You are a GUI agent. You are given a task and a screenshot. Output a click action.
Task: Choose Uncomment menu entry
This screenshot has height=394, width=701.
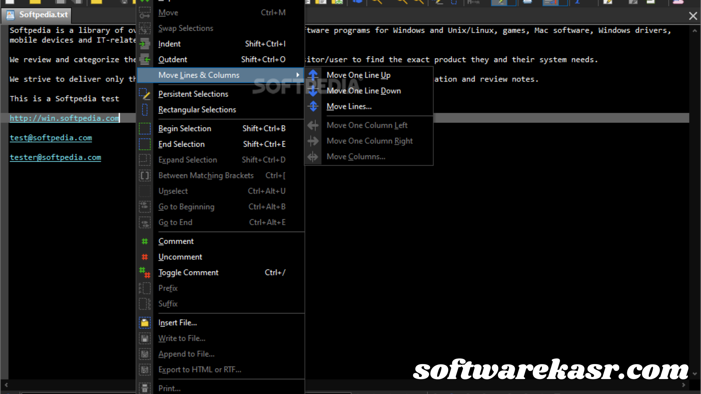(221, 257)
